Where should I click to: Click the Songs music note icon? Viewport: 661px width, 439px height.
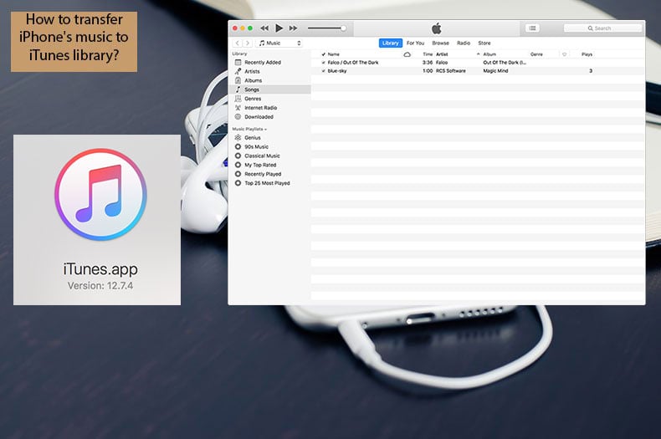click(238, 89)
